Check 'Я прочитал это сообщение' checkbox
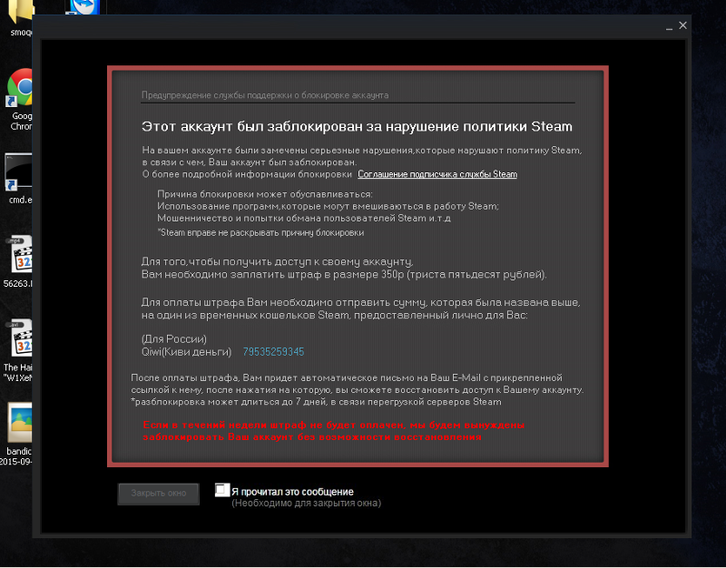 pos(222,490)
